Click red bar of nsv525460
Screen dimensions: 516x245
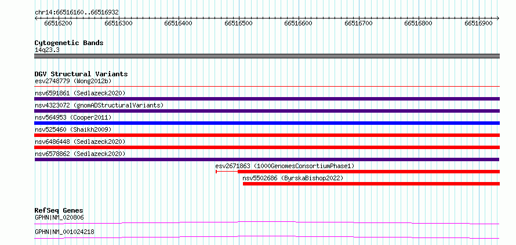(x=267, y=135)
